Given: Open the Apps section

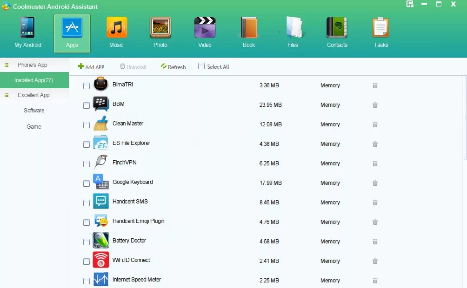Looking at the screenshot, I should (x=72, y=33).
